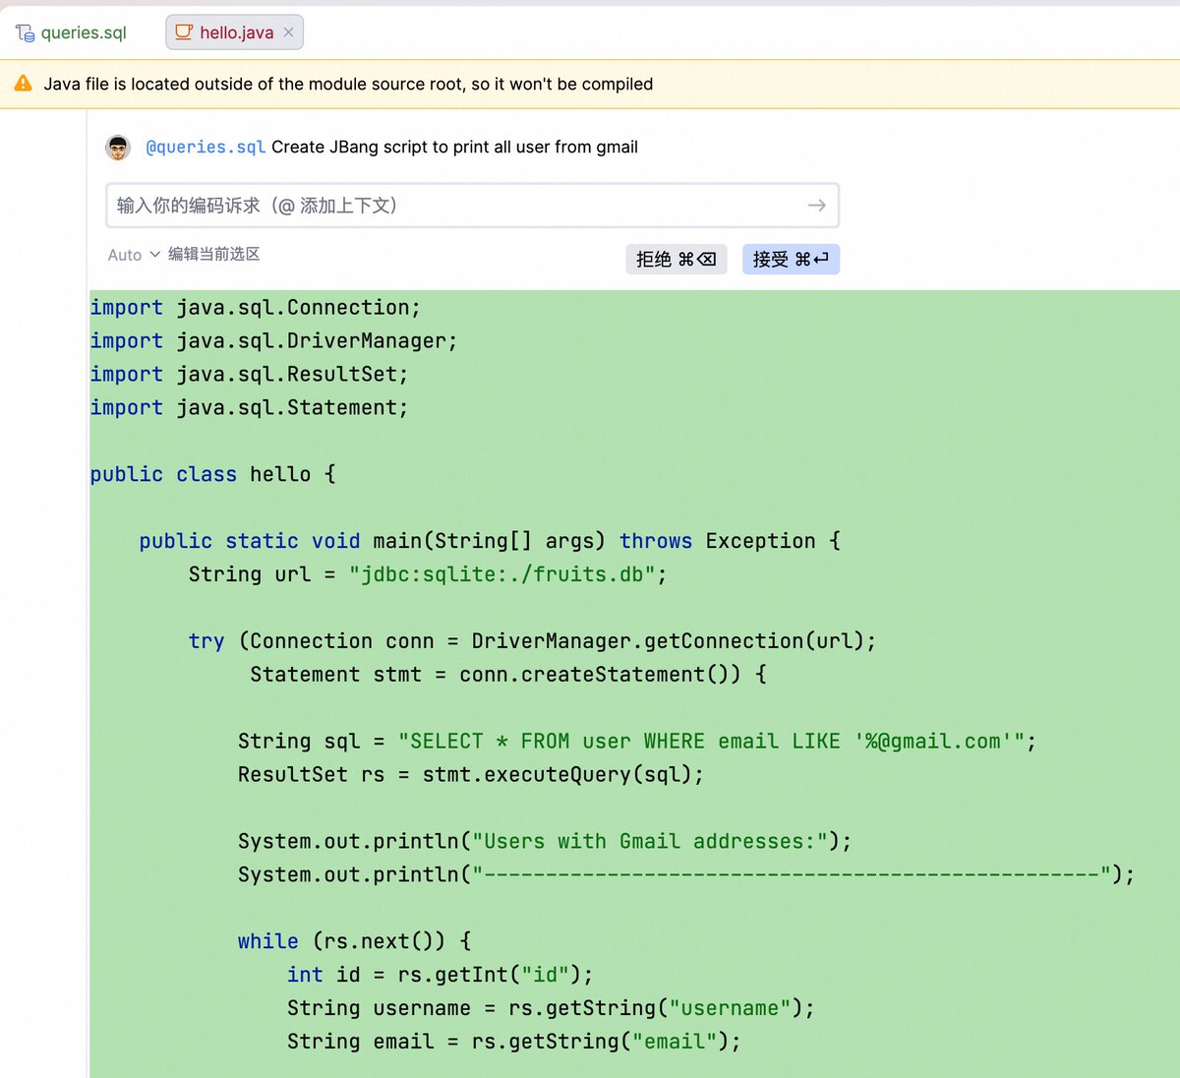Open the Auto mode dropdown

pos(134,255)
